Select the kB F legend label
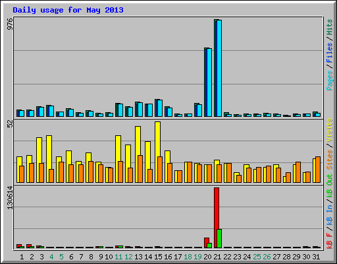The image size is (337, 264). click(x=329, y=240)
